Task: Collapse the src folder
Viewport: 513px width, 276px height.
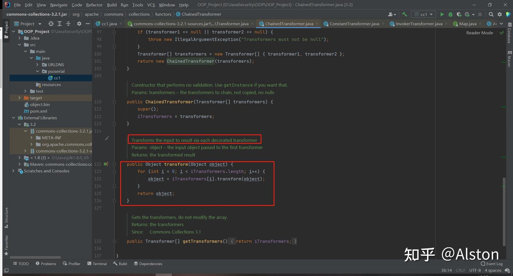Action: (x=20, y=45)
